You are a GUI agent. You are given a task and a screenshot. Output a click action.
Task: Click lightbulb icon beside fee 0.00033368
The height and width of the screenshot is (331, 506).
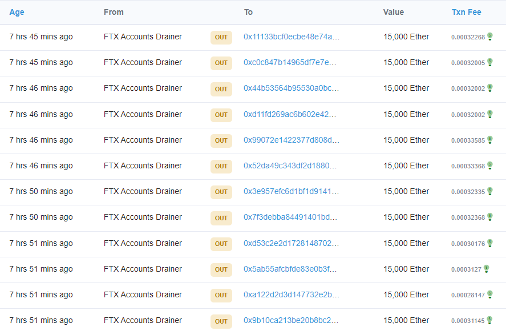tap(489, 165)
